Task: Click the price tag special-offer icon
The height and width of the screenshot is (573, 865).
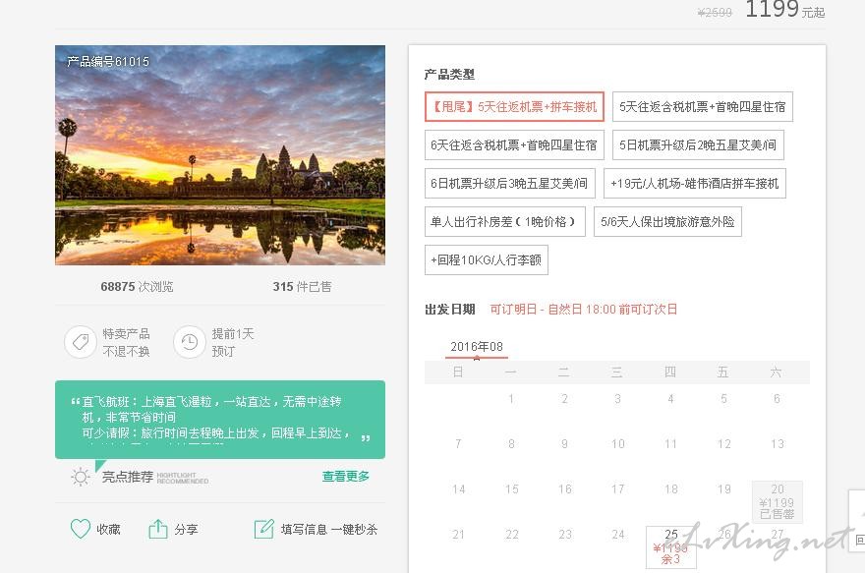Action: (x=81, y=342)
